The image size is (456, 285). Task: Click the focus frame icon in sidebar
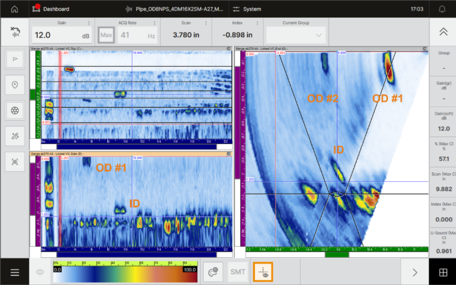coord(14,161)
